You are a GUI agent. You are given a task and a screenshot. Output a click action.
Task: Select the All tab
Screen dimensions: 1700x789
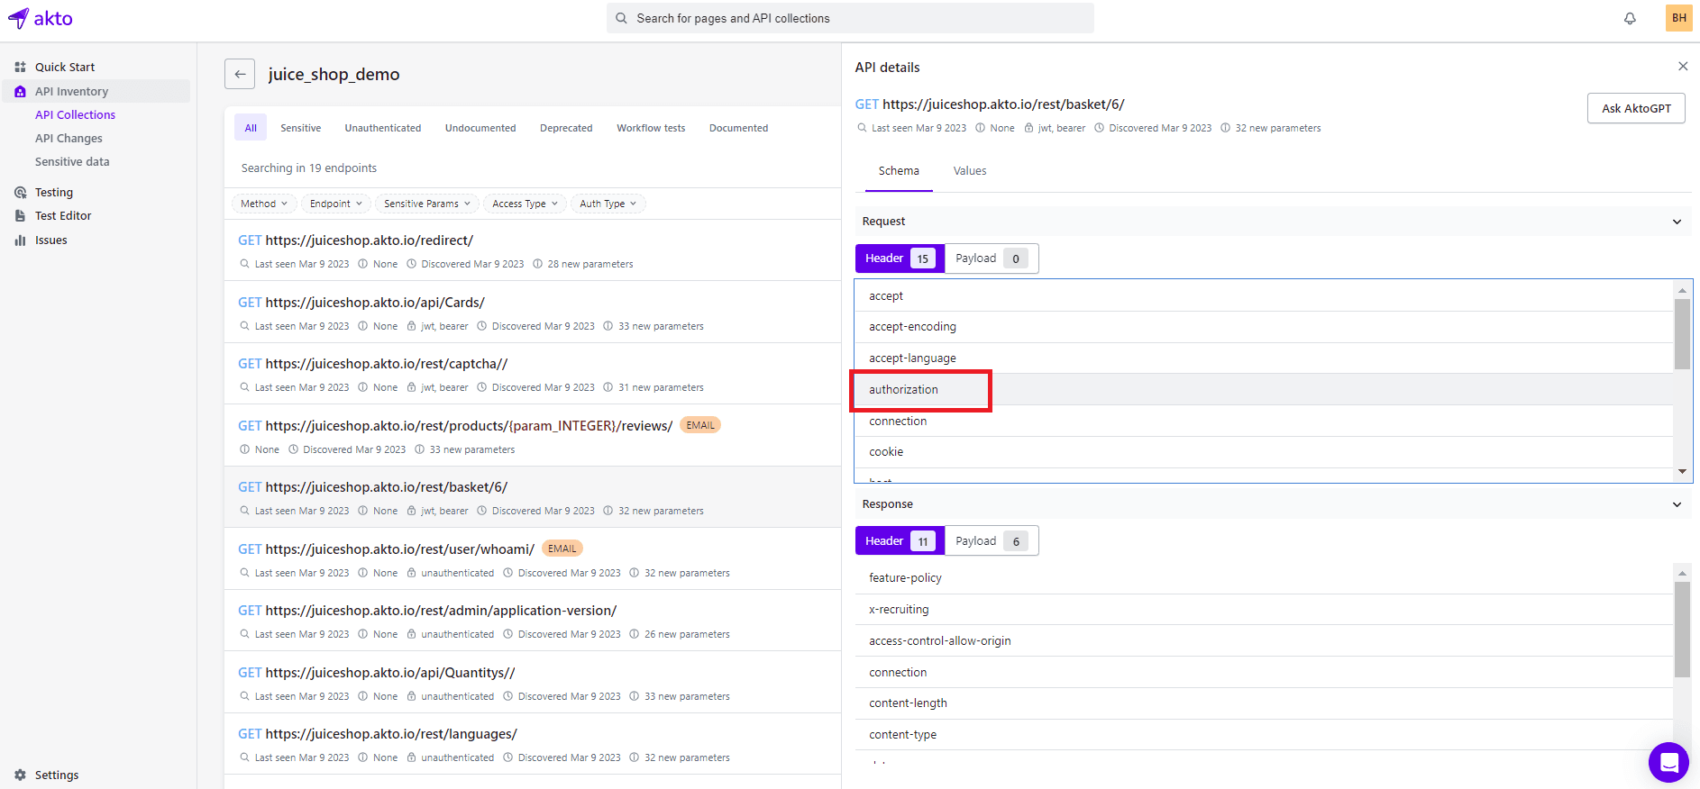(251, 128)
